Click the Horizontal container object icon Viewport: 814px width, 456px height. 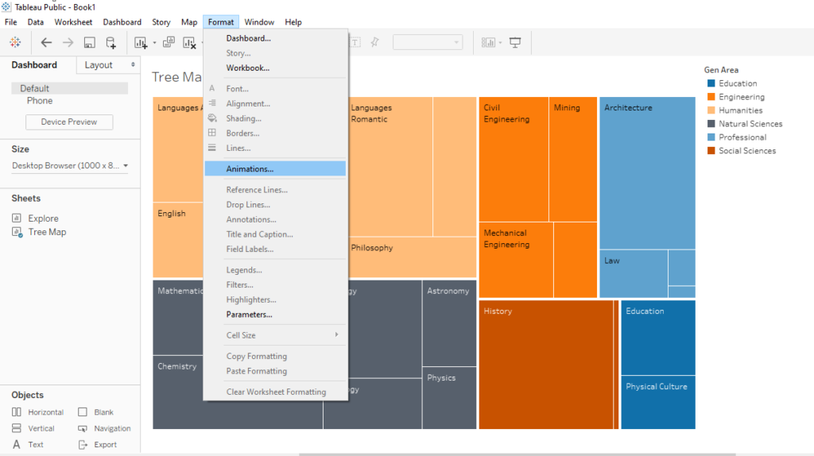coord(17,412)
